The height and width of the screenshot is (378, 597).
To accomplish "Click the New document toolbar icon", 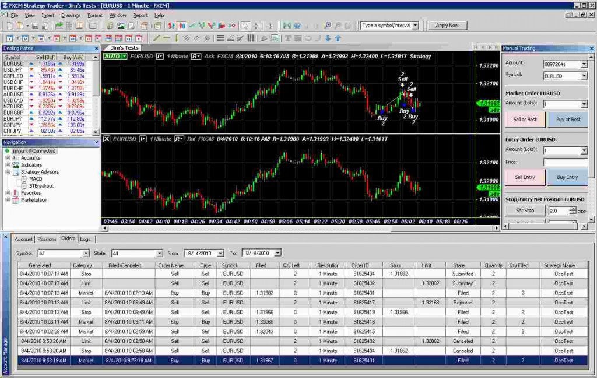I will (x=10, y=26).
